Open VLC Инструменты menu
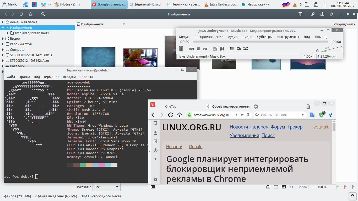The width and height of the screenshot is (358, 201). click(288, 37)
